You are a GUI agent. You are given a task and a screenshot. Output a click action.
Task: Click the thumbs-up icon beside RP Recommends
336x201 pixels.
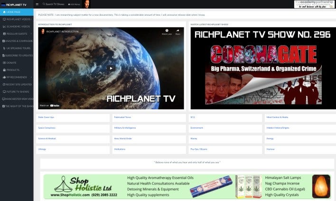point(4,77)
